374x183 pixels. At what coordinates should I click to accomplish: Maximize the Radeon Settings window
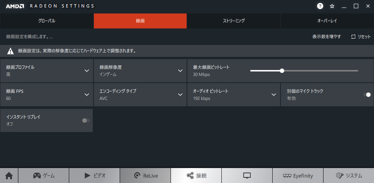(356, 6)
